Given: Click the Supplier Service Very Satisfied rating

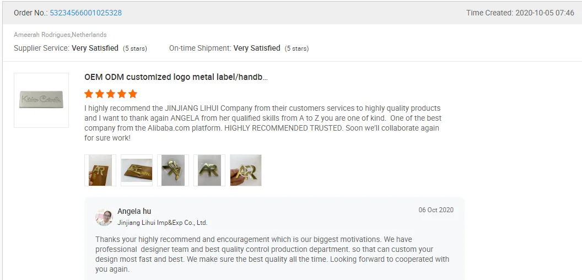Looking at the screenshot, I should point(95,48).
